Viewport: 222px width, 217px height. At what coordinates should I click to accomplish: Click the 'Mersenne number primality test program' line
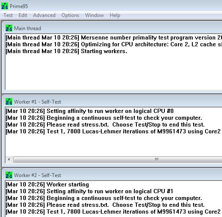click(114, 38)
